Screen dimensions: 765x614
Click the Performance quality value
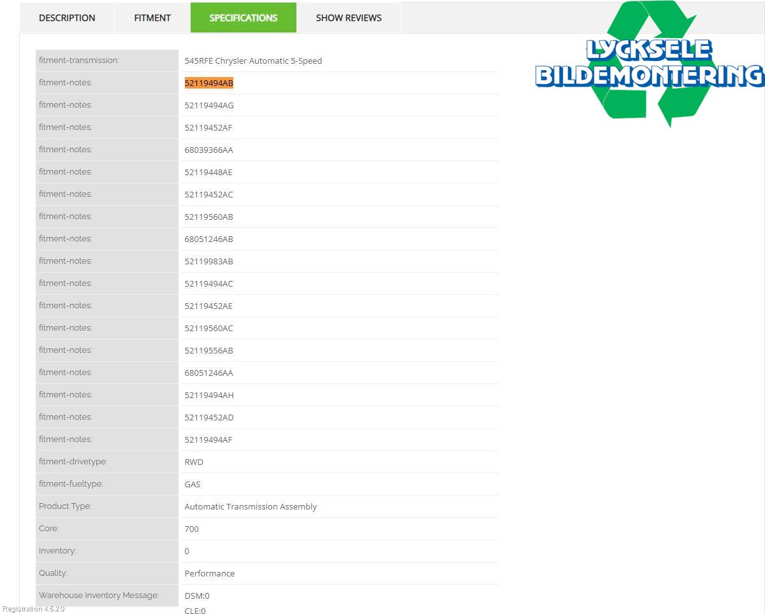pyautogui.click(x=210, y=573)
